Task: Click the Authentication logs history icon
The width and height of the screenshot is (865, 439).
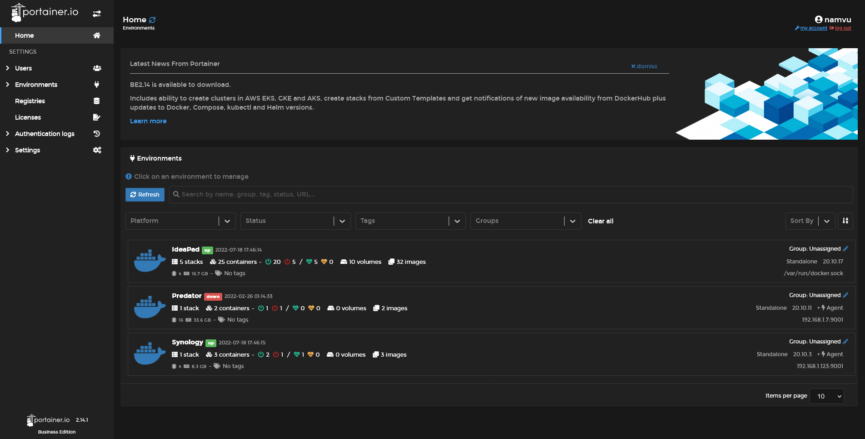Action: pyautogui.click(x=97, y=134)
